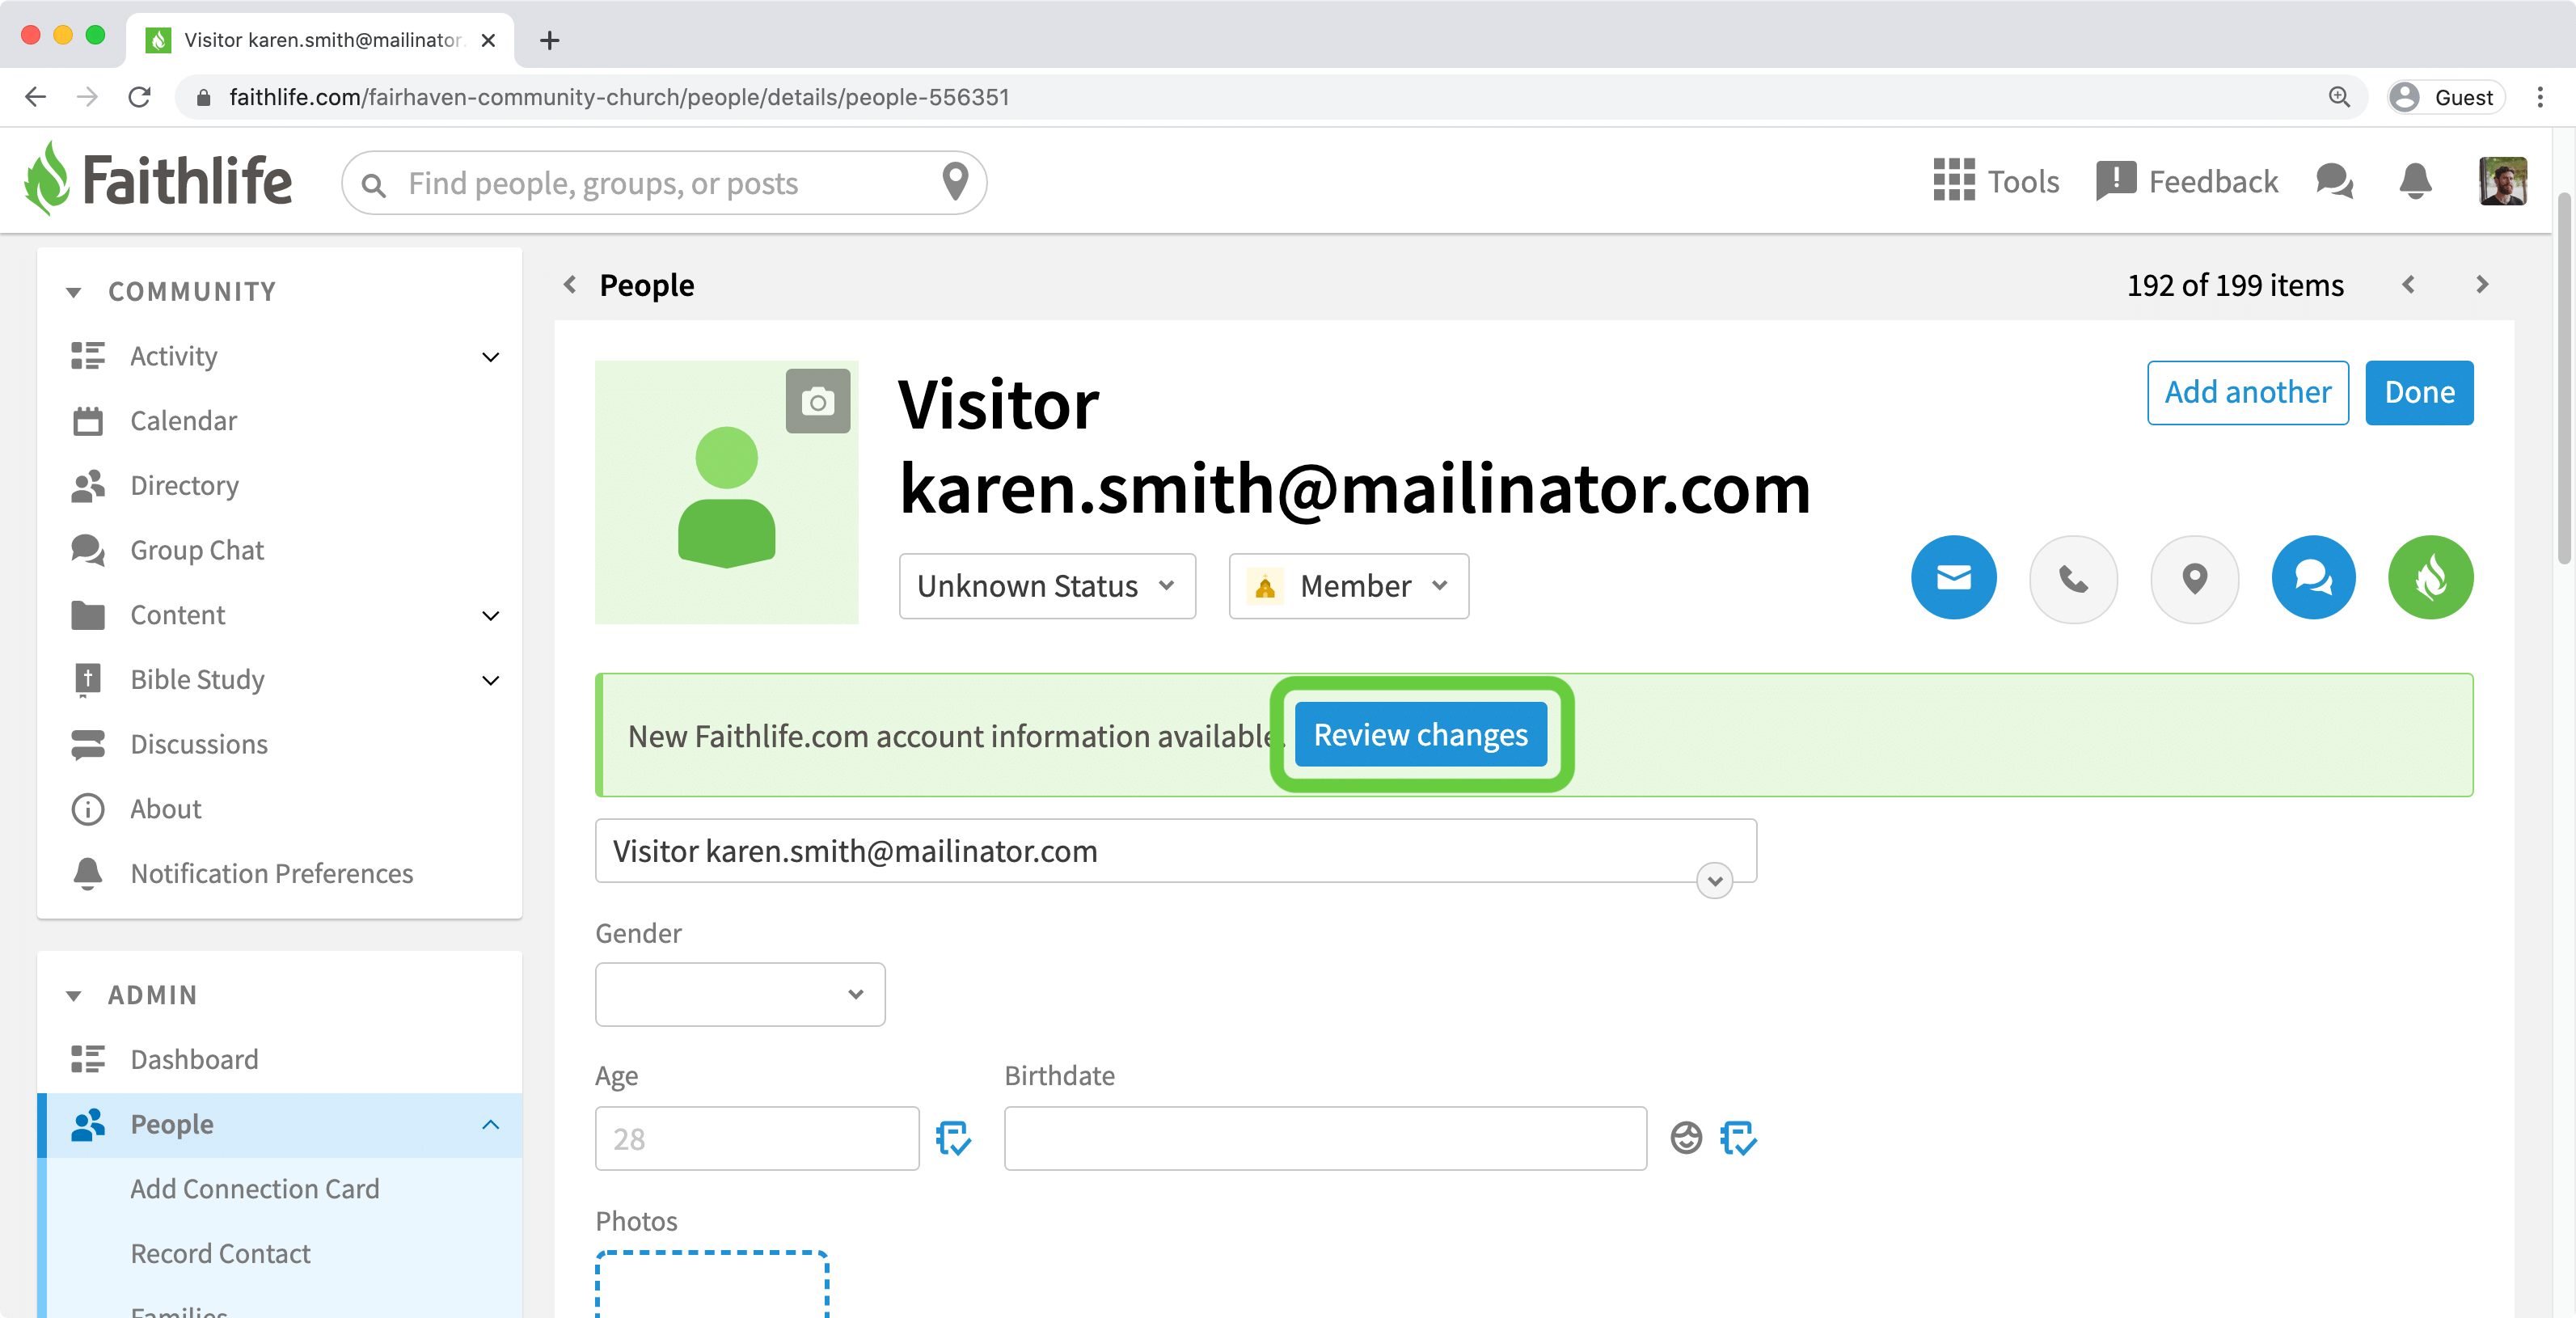Click the Guest profile button
Viewport: 2576px width, 1318px height.
click(2445, 97)
